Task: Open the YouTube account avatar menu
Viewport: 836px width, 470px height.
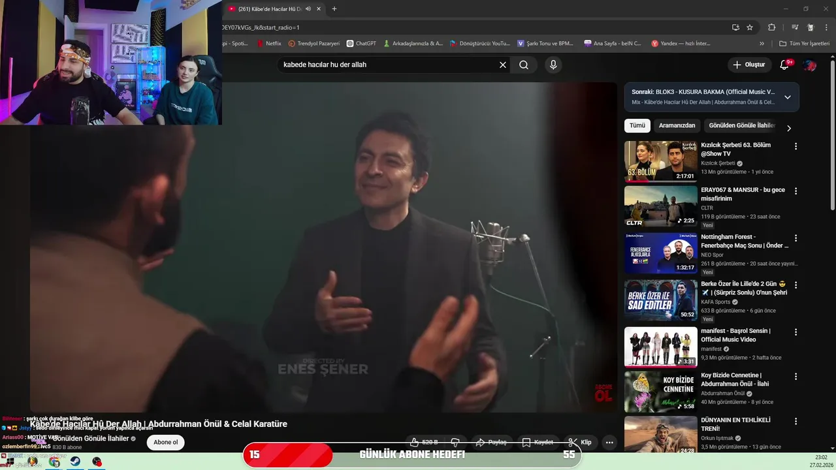Action: click(x=810, y=65)
